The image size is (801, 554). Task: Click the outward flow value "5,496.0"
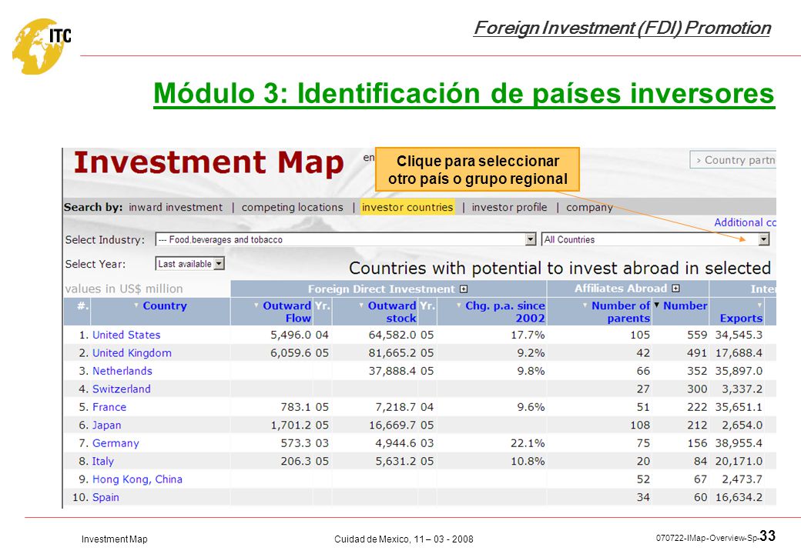(x=290, y=335)
